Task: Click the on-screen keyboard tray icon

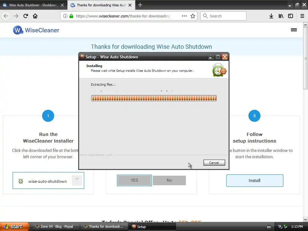Action: click(x=269, y=227)
